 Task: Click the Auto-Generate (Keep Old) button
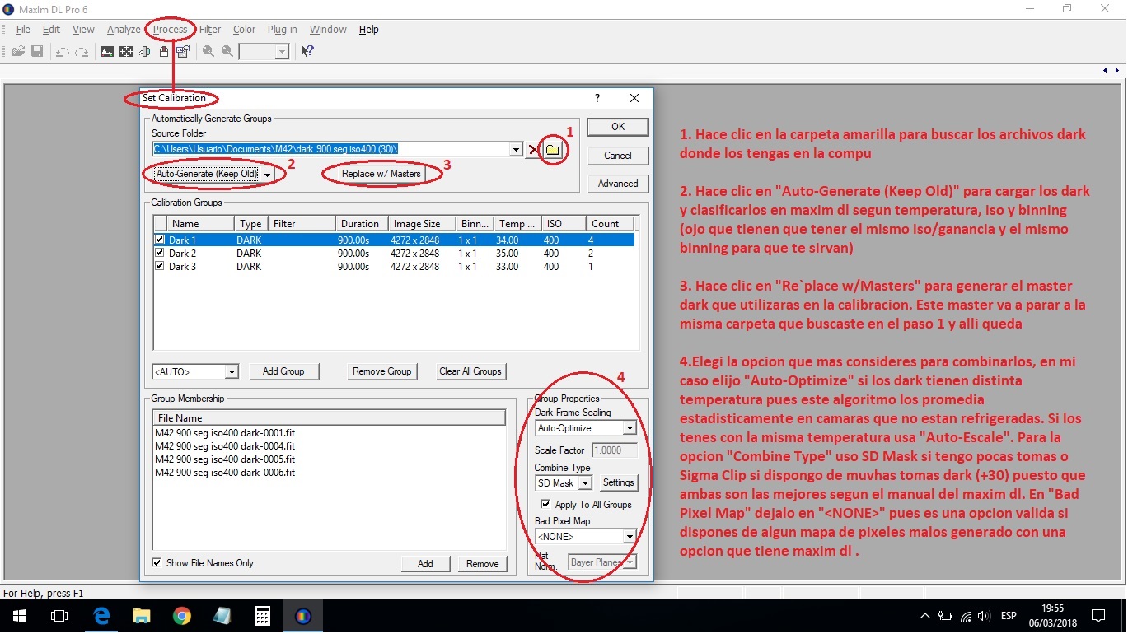click(206, 175)
